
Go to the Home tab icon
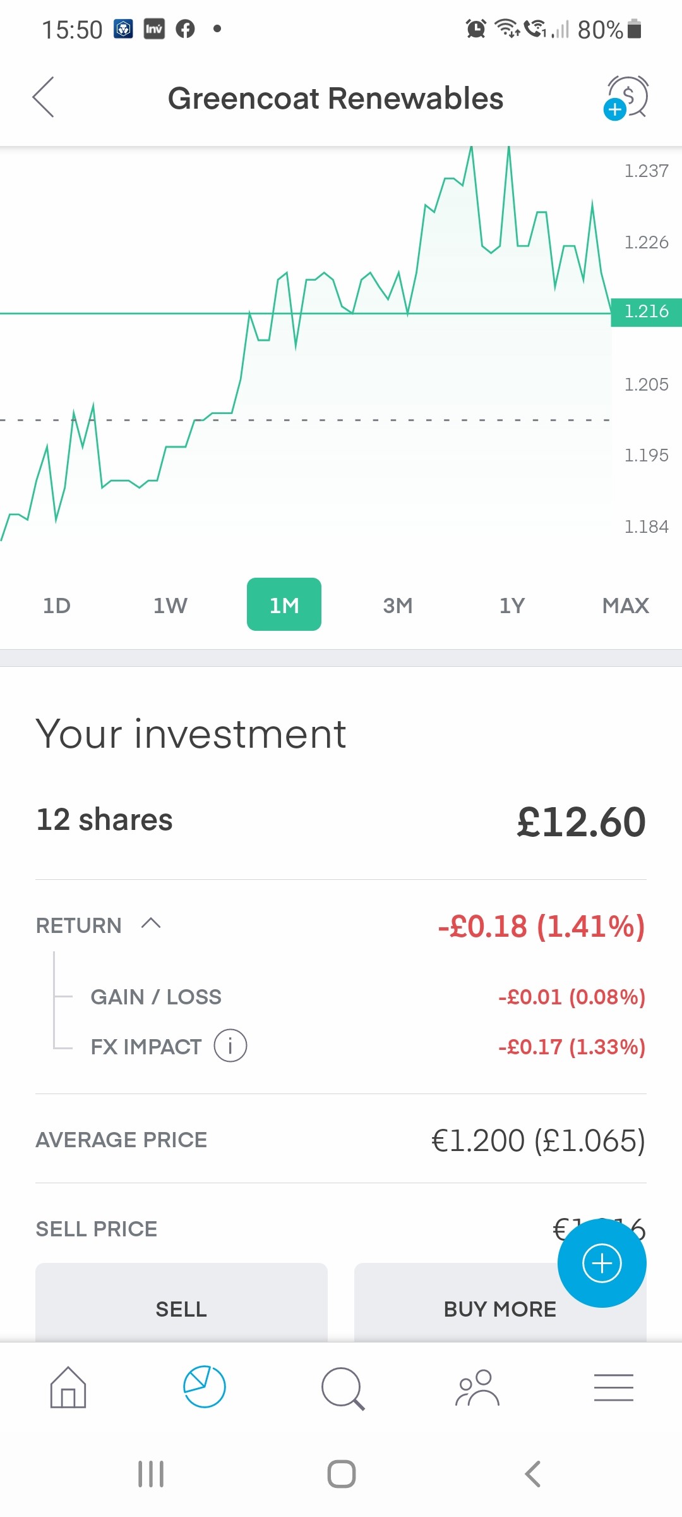point(68,1387)
